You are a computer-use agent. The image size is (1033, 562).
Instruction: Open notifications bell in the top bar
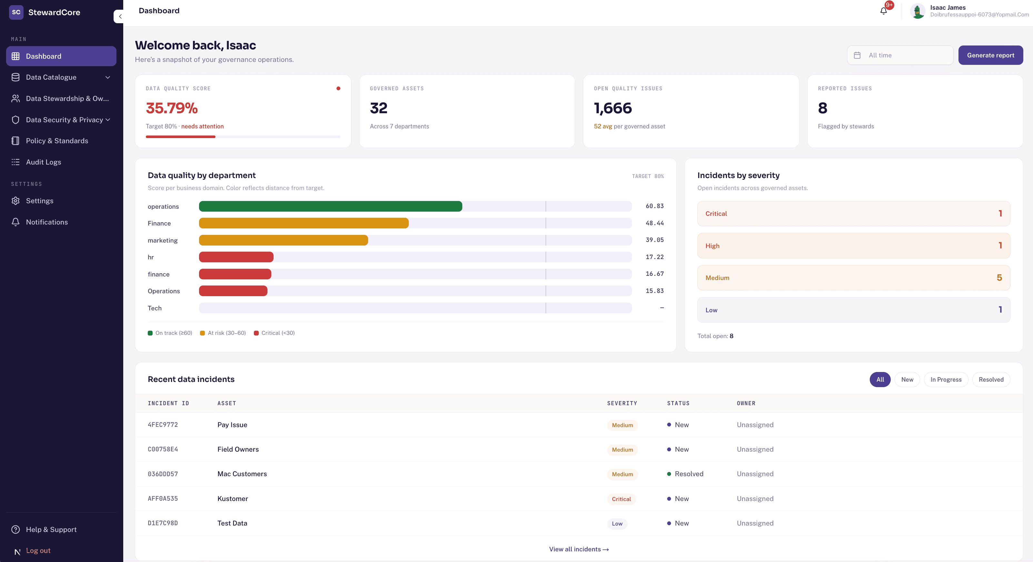click(x=883, y=11)
